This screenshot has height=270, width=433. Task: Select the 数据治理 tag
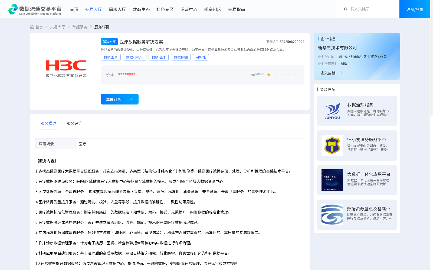point(159,57)
